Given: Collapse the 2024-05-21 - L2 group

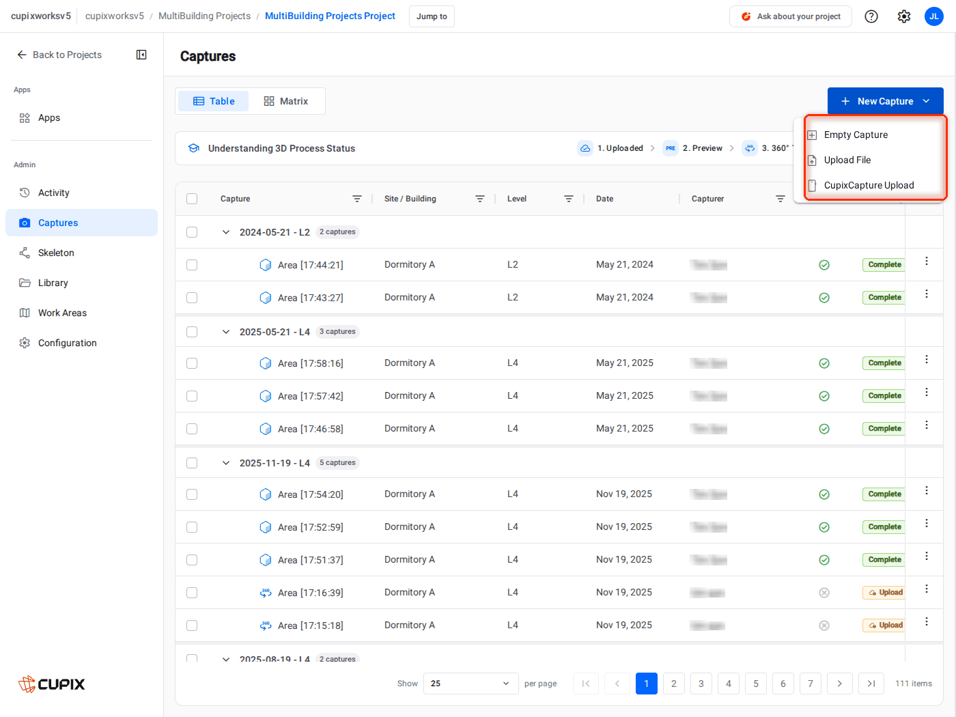Looking at the screenshot, I should pyautogui.click(x=226, y=232).
